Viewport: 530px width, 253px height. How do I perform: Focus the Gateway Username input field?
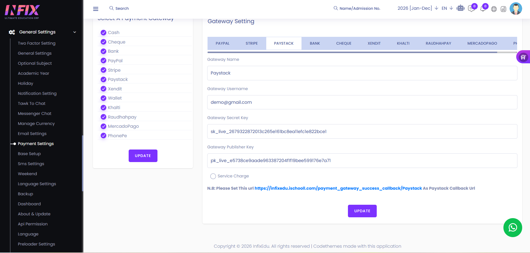pyautogui.click(x=362, y=102)
